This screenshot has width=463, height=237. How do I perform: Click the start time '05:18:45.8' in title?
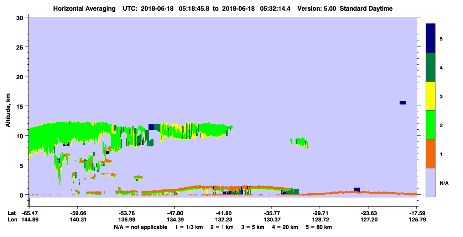click(x=195, y=9)
